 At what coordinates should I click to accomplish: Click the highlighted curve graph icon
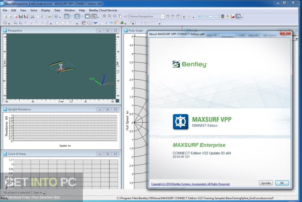238,17
